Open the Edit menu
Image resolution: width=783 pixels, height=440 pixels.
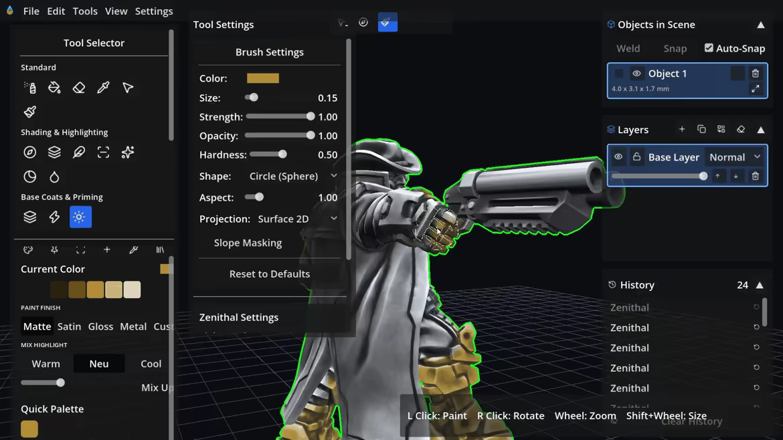pyautogui.click(x=56, y=11)
